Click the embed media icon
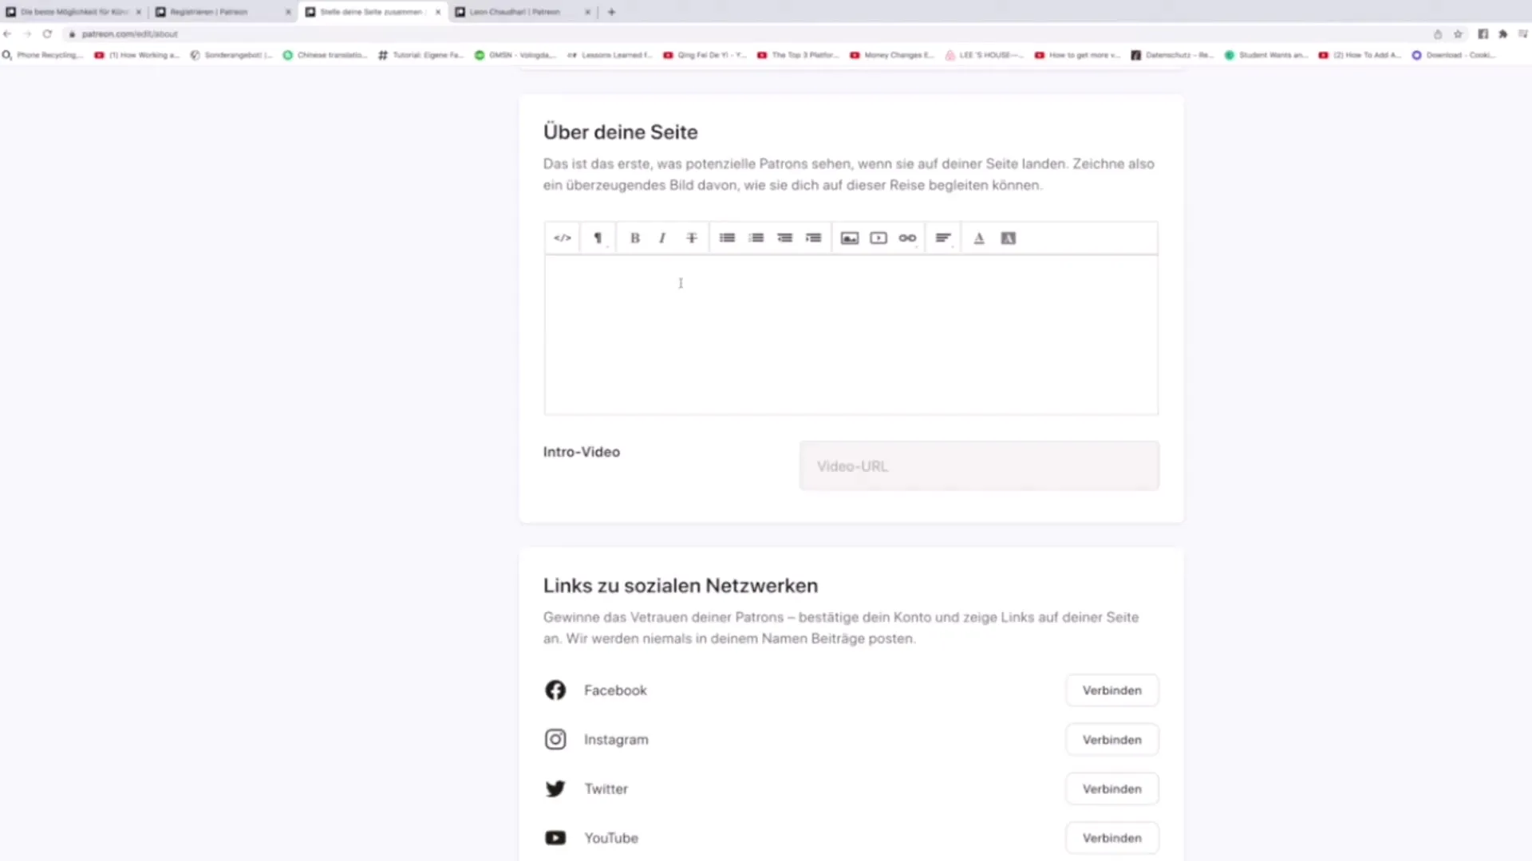1532x861 pixels. pyautogui.click(x=879, y=238)
